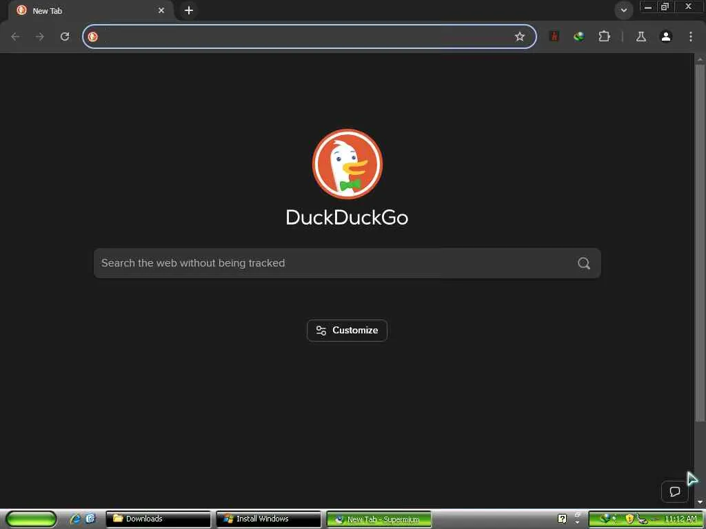The height and width of the screenshot is (529, 706).
Task: Restore down the browser window
Action: pyautogui.click(x=665, y=7)
